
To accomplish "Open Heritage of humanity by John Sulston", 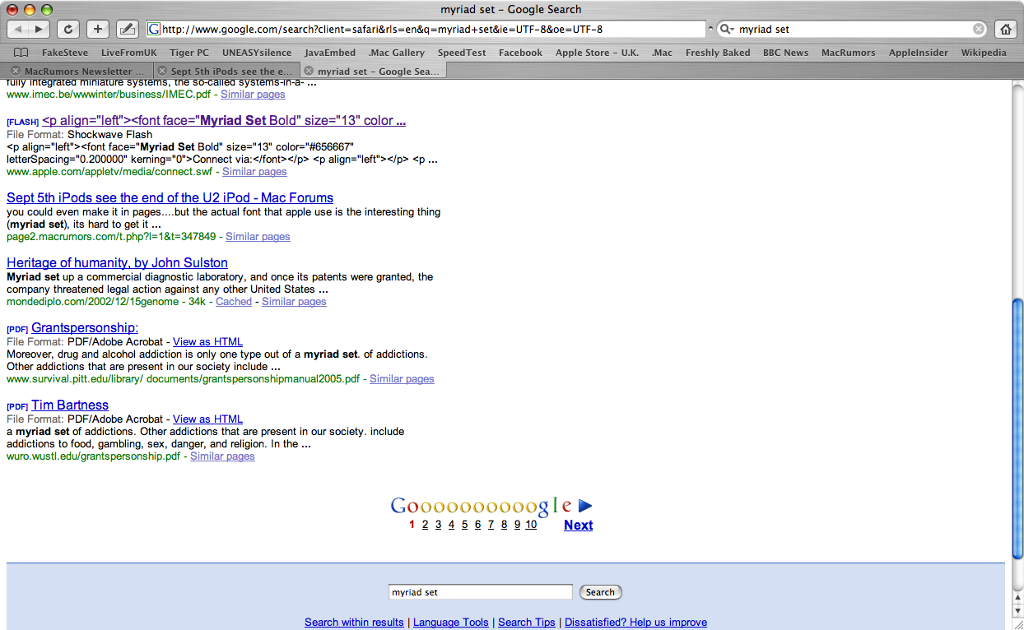I will point(117,262).
